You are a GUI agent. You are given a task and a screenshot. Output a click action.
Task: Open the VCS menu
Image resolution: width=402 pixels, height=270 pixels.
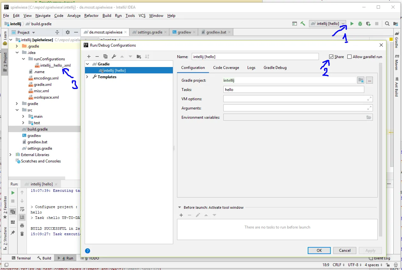(x=142, y=16)
